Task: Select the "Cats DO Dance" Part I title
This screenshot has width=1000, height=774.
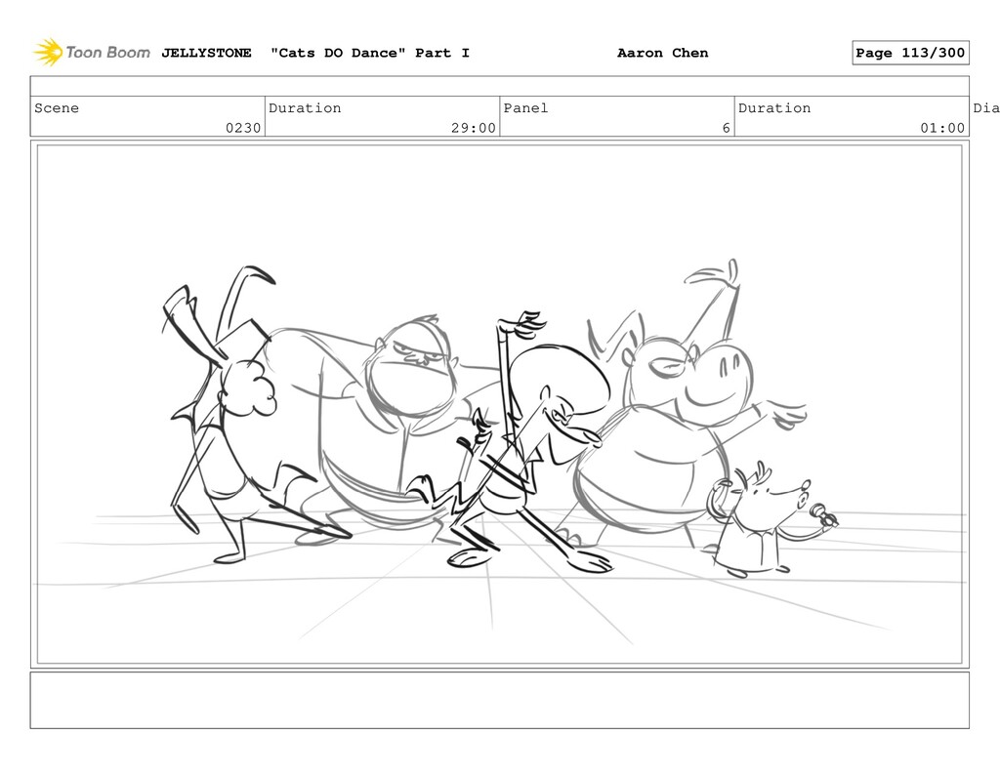Action: (370, 53)
